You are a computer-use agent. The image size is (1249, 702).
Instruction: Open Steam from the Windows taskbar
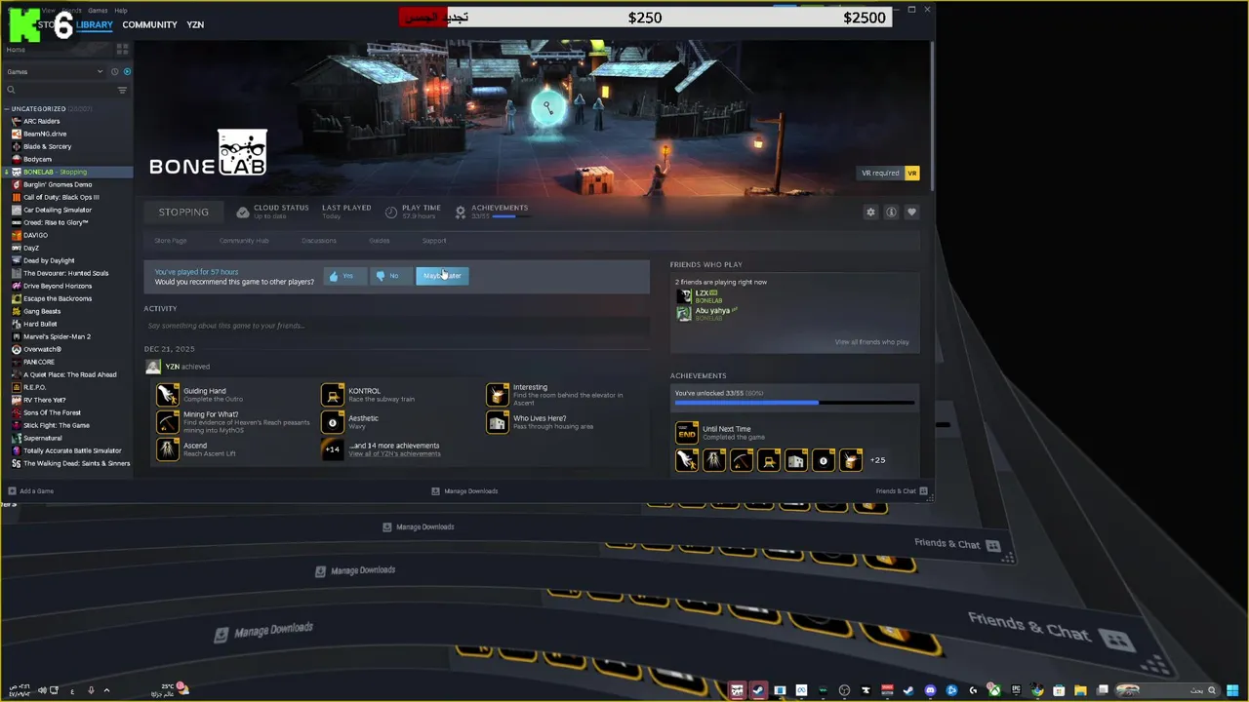click(758, 690)
